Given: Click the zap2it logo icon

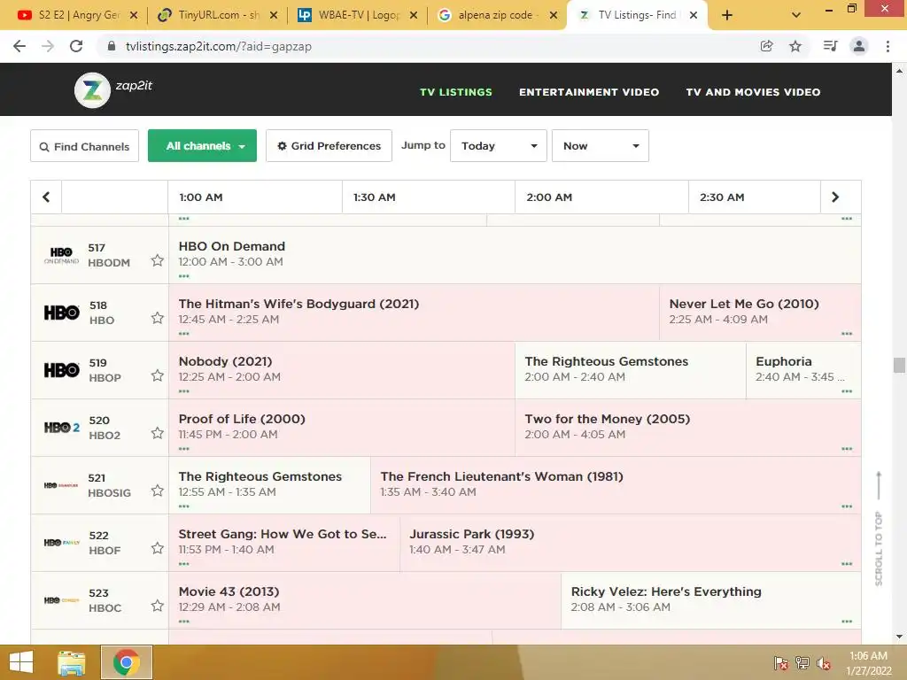Looking at the screenshot, I should [92, 90].
